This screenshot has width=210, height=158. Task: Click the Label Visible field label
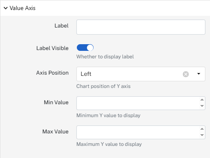coord(52,48)
